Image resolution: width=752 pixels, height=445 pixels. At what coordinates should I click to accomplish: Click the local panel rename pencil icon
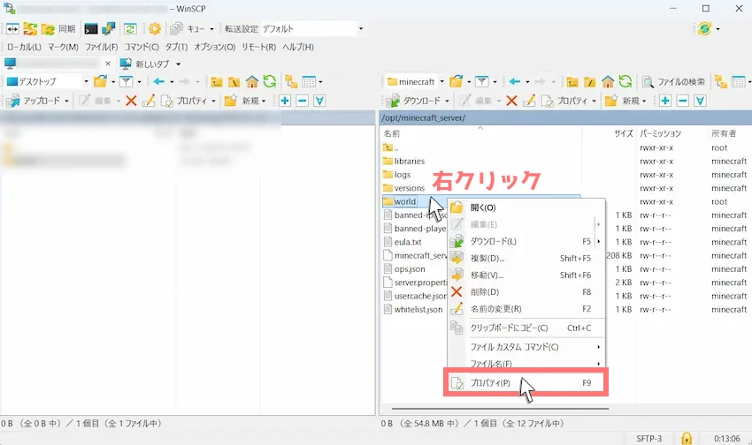149,101
